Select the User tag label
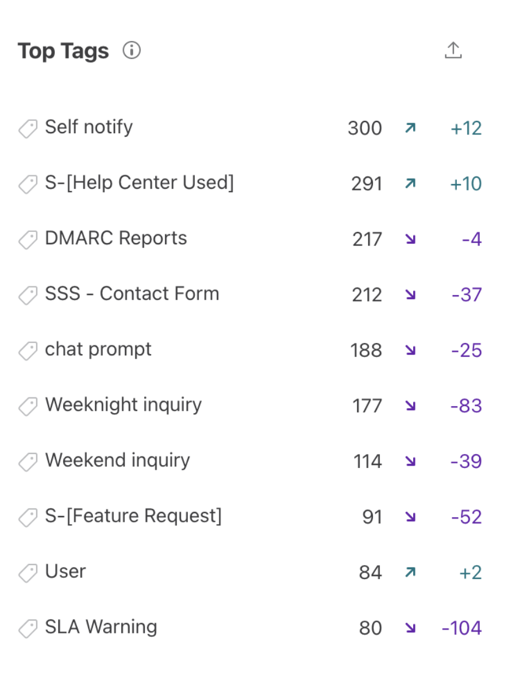The height and width of the screenshot is (686, 531). click(x=65, y=571)
